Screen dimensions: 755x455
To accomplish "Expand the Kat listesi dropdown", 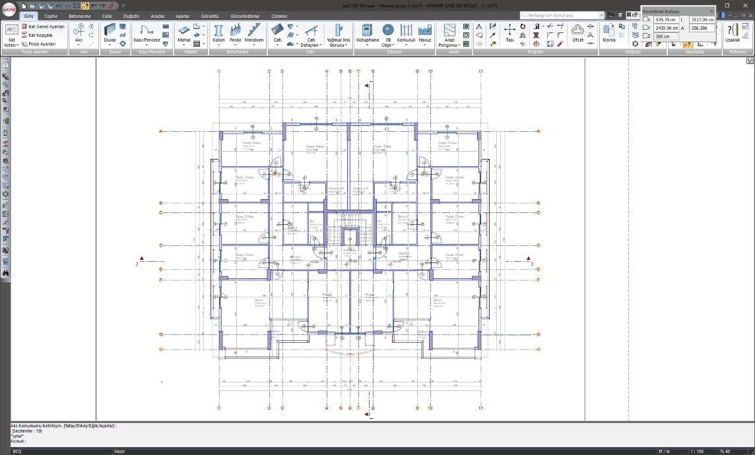I will [x=11, y=42].
